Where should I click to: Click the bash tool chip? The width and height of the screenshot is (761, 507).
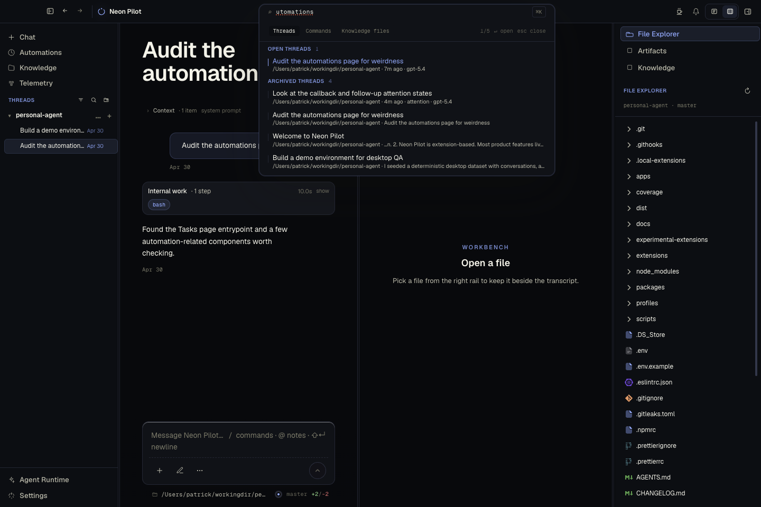coord(159,205)
